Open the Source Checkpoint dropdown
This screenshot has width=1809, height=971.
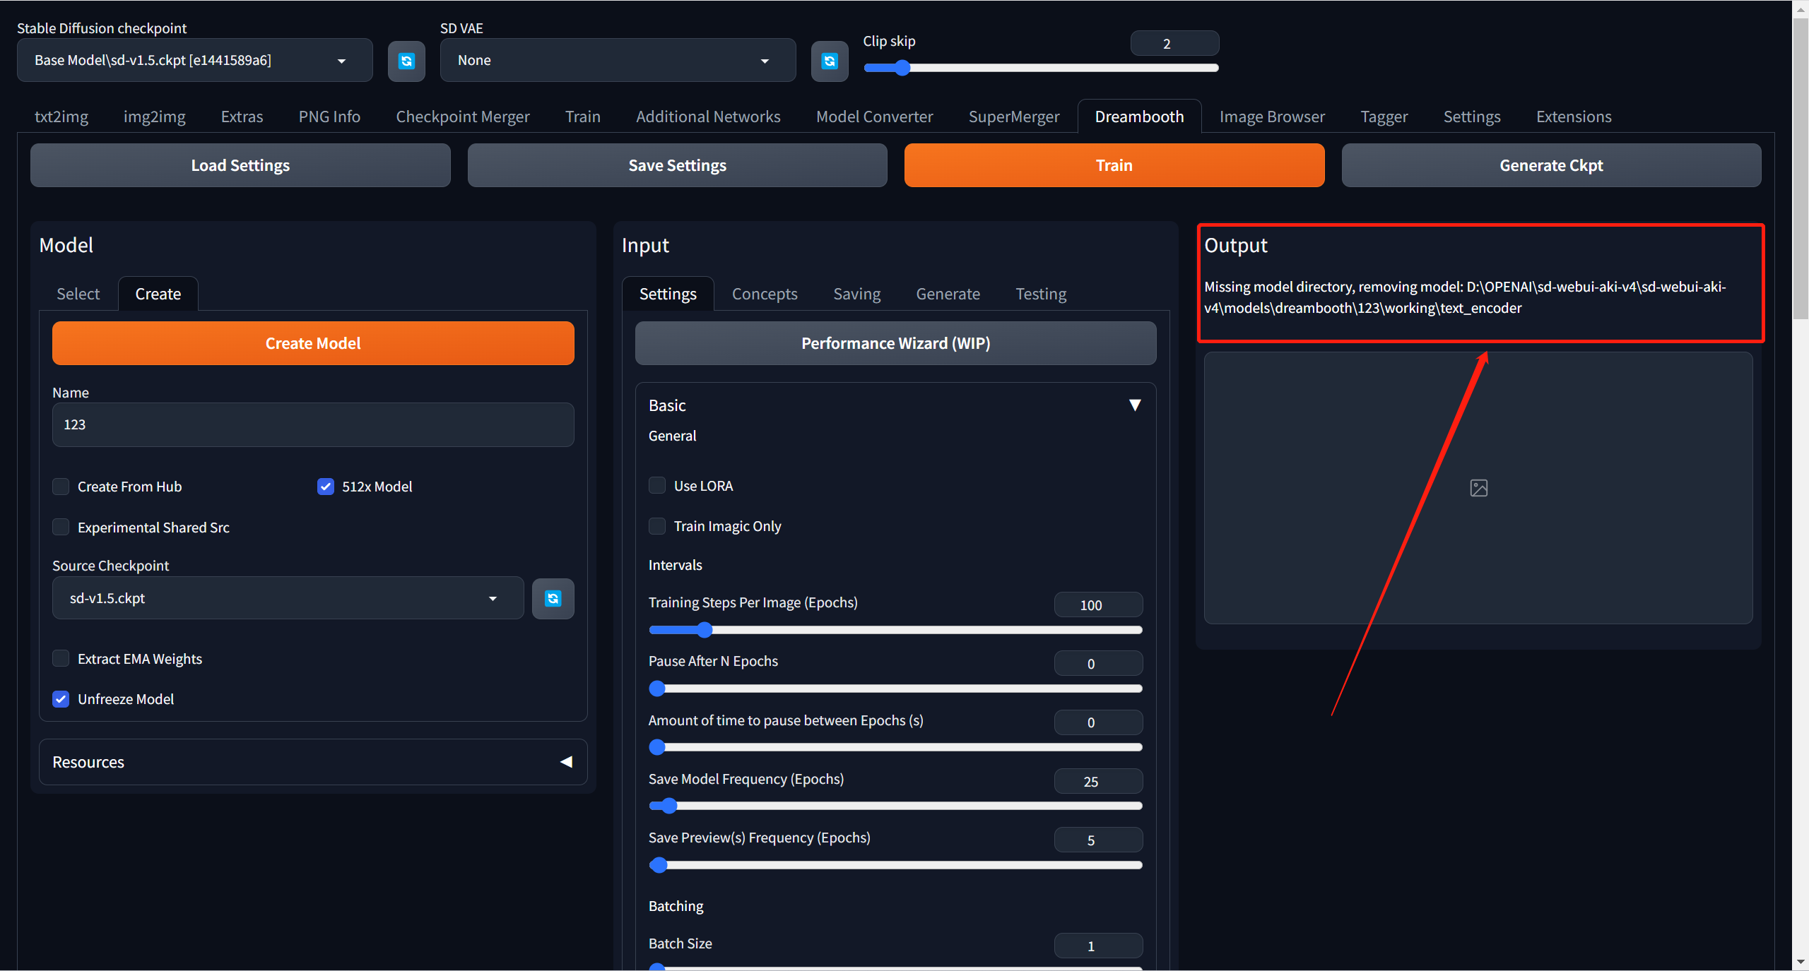tap(288, 598)
